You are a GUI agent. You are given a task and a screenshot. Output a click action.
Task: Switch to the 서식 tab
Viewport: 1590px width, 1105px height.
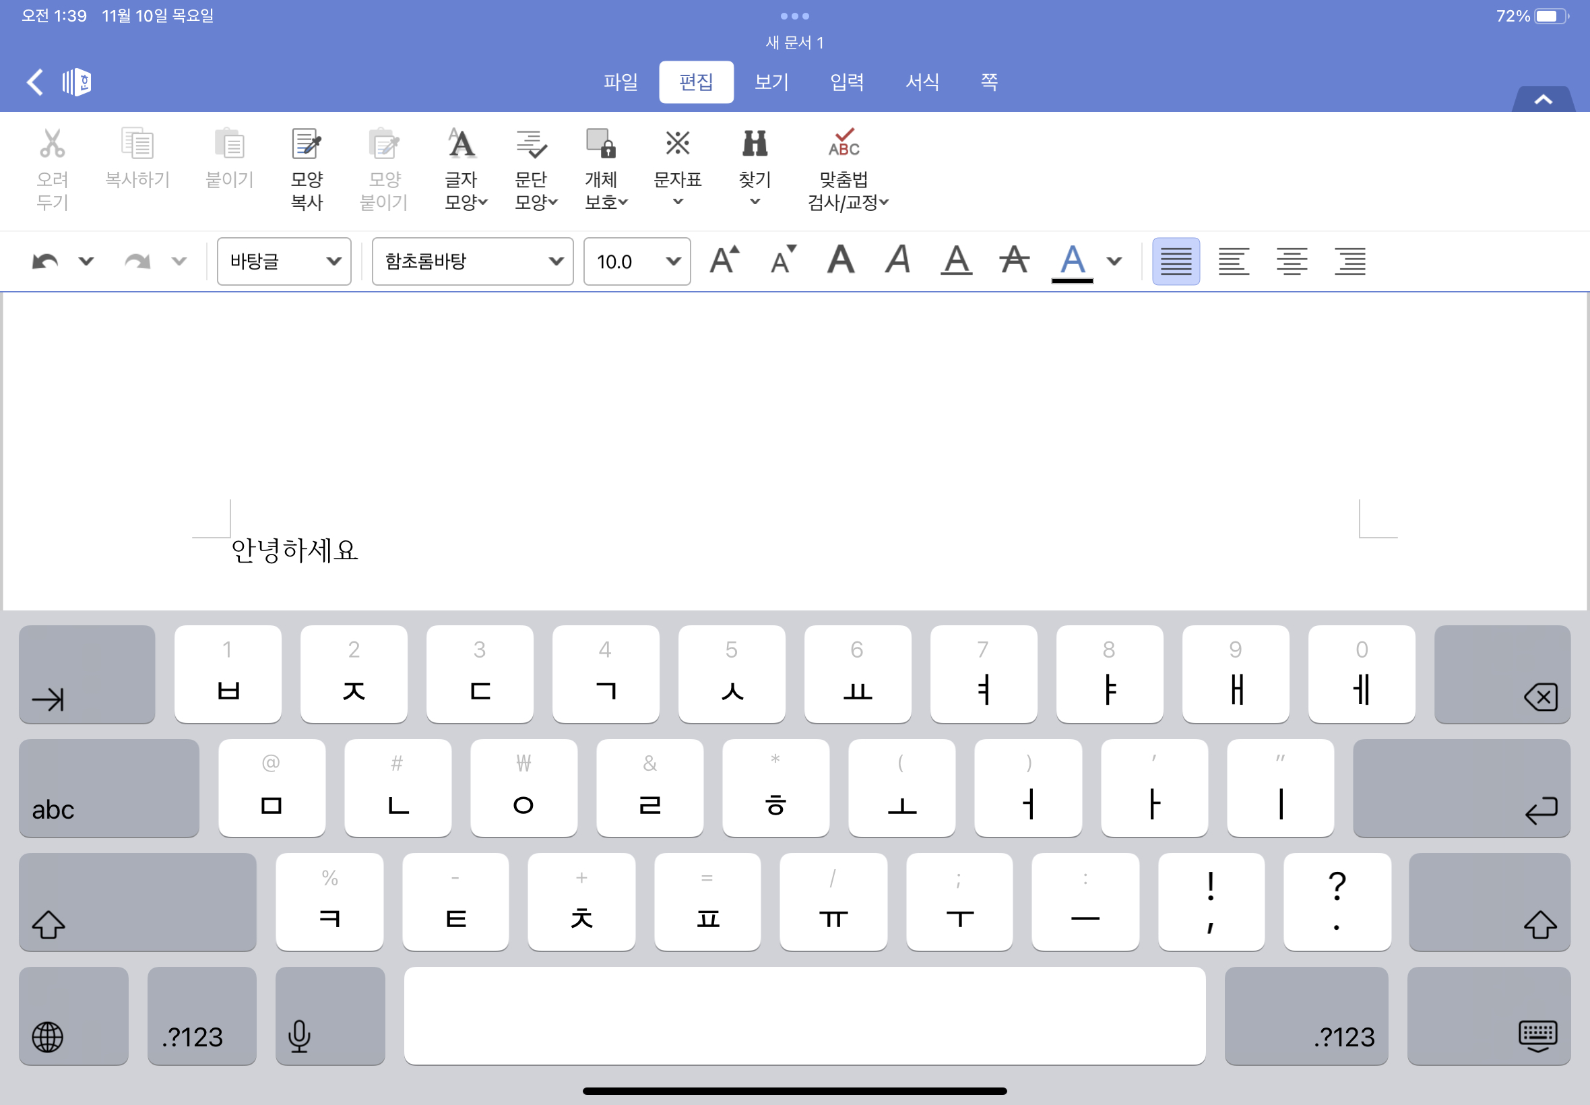tap(922, 82)
